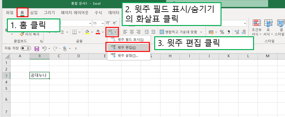Expand the Borders dropdown arrow
Image resolution: width=285 pixels, height=117 pixels.
click(79, 32)
